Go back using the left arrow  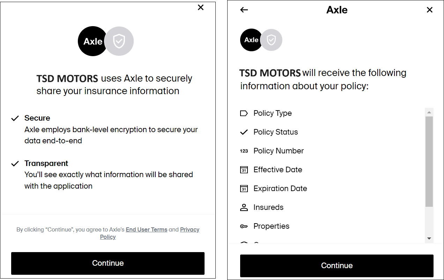244,10
